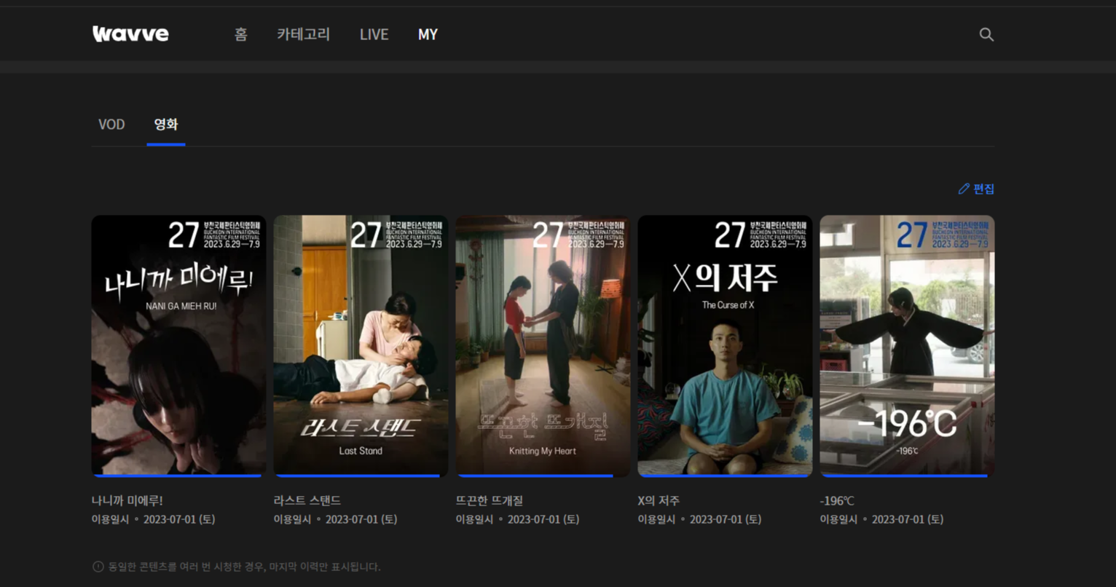Open the 라스트 스탠드 poster

point(361,345)
